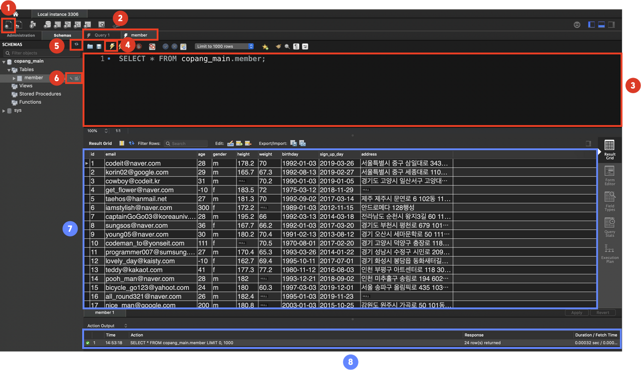Click the Revert button

[603, 312]
